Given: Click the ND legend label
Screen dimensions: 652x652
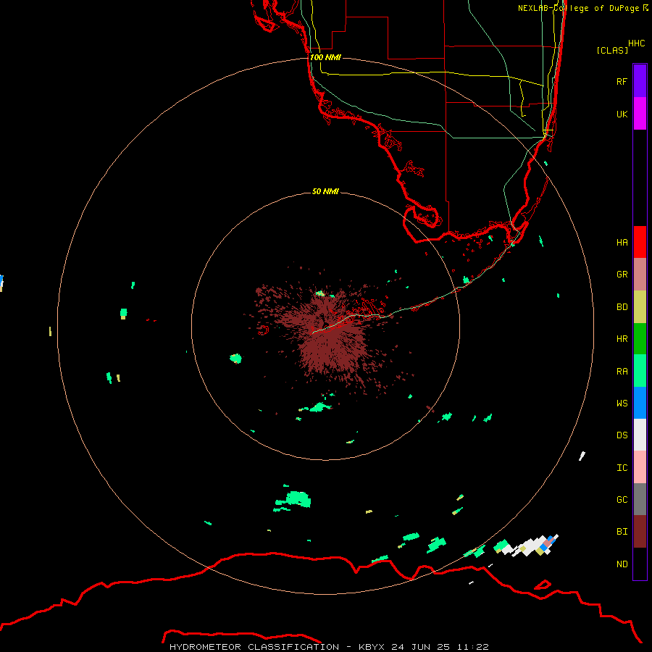Looking at the screenshot, I should (x=622, y=564).
